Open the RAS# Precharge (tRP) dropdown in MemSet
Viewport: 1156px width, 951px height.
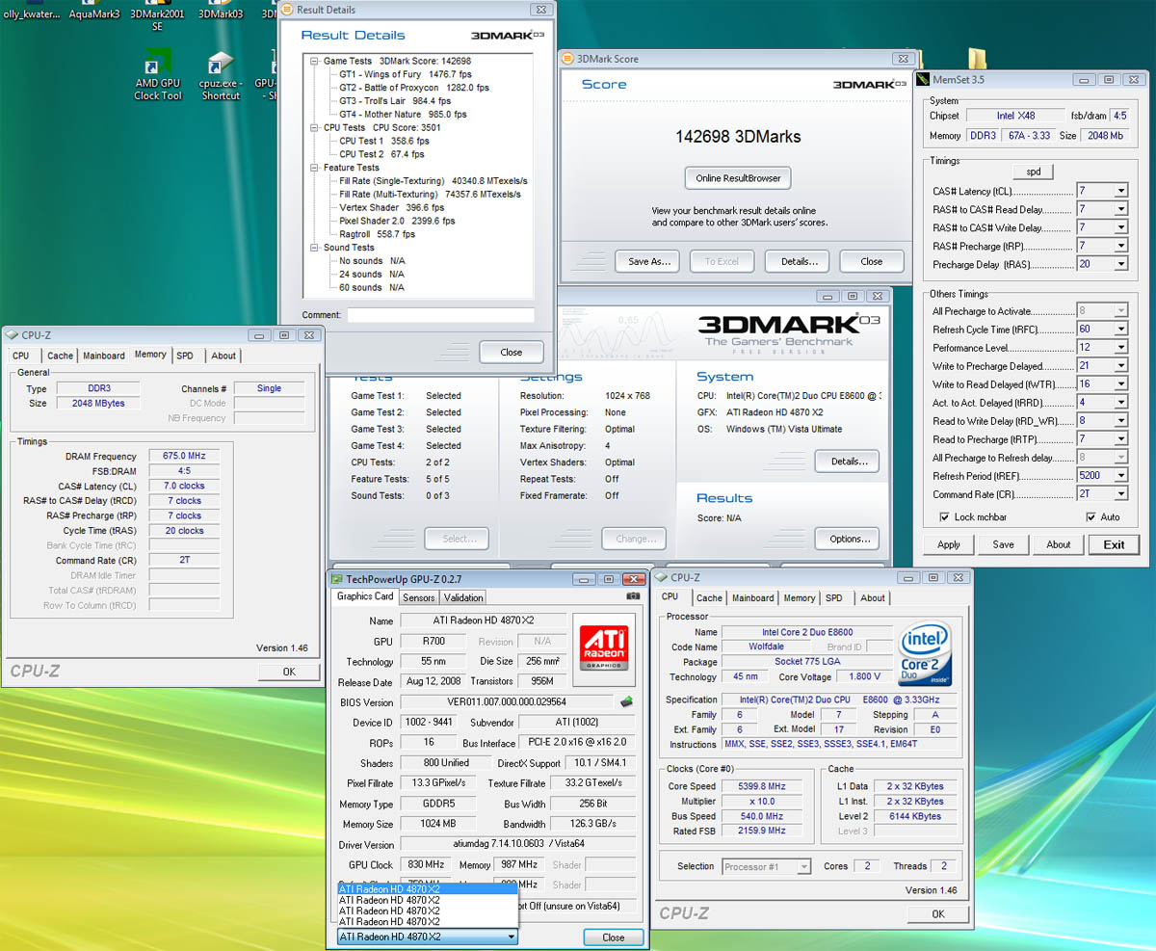1120,247
